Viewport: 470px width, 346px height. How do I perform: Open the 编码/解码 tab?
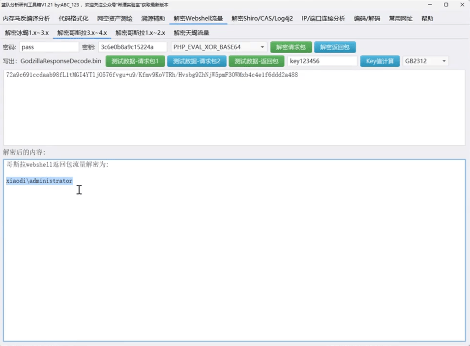(367, 19)
